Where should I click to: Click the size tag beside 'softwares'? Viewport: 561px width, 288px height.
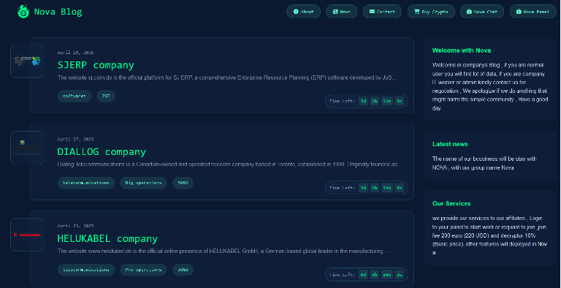tap(106, 96)
